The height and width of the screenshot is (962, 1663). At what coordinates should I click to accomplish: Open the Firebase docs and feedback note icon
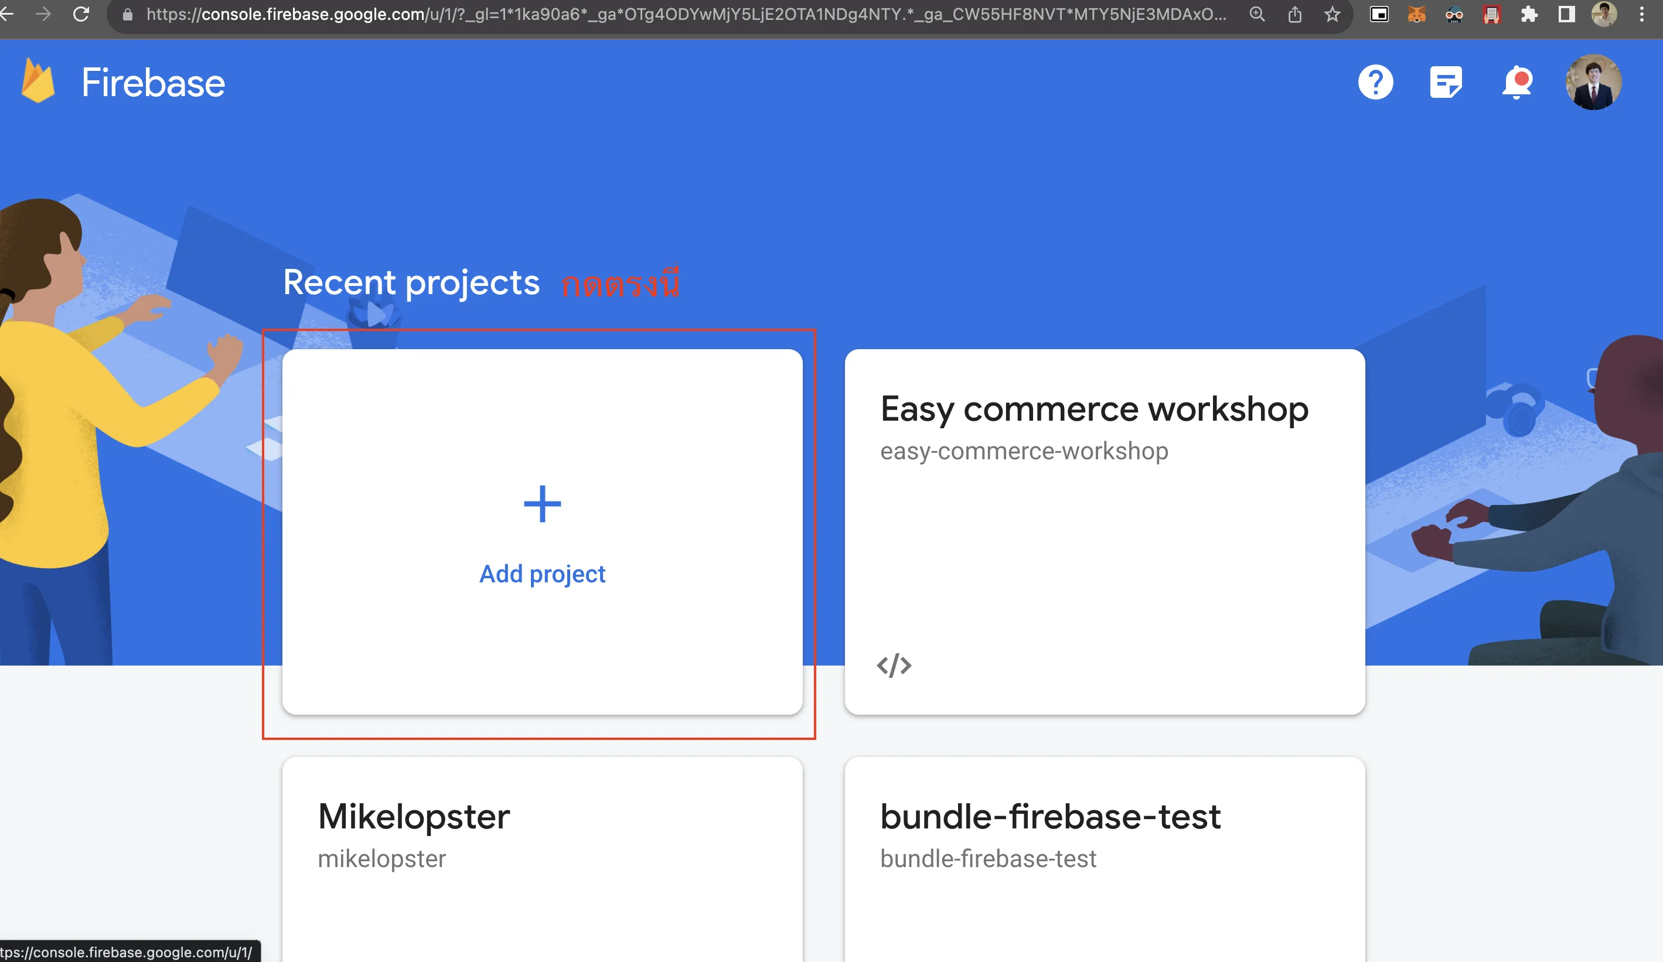1446,83
